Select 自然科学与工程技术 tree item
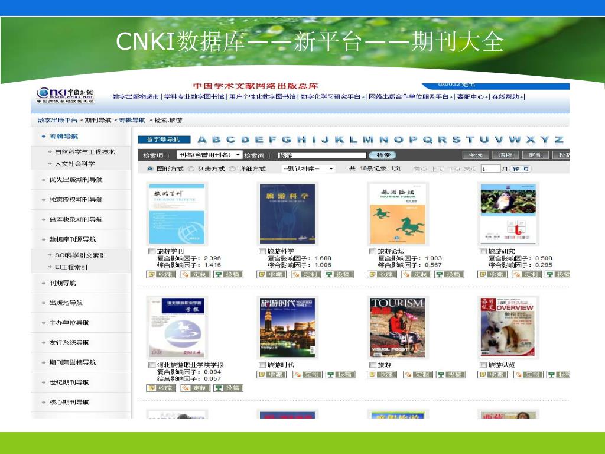Viewport: 605px width, 454px height. pos(84,152)
